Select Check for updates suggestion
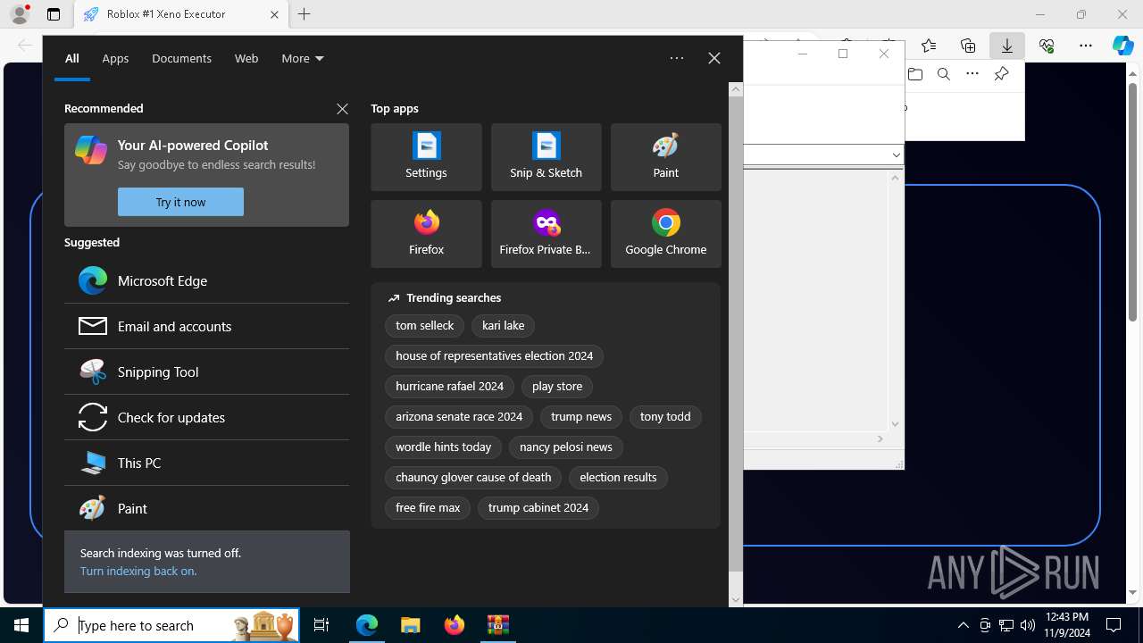The image size is (1143, 643). 206,417
